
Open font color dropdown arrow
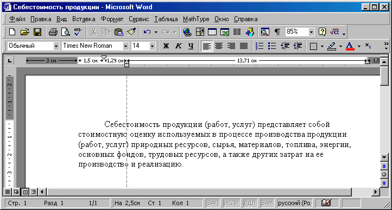(359, 46)
